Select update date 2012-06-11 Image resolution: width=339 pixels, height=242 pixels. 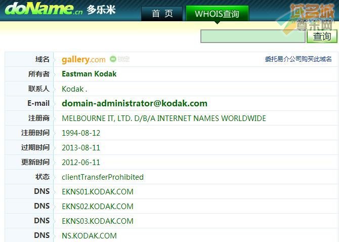point(81,163)
